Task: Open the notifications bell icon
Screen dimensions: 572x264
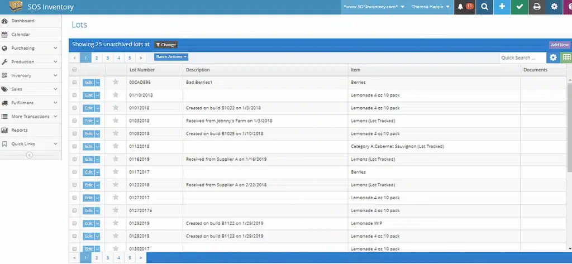Action: (464, 7)
